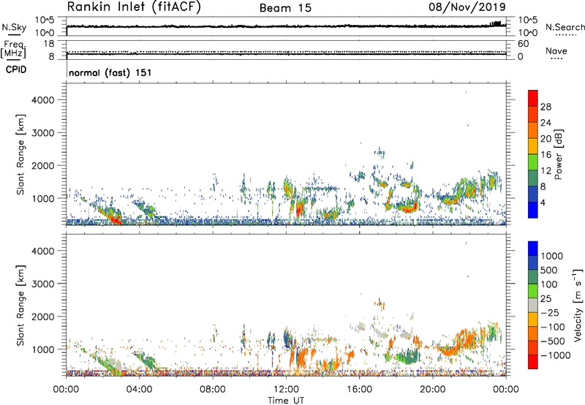Click the "Slant Range [km]" label of the velocity panel
The height and width of the screenshot is (405, 585).
20,305
